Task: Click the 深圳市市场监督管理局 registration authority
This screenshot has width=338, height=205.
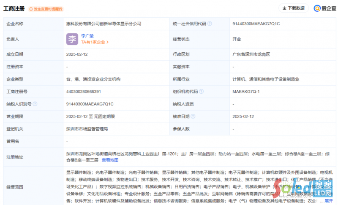Action: coord(87,129)
